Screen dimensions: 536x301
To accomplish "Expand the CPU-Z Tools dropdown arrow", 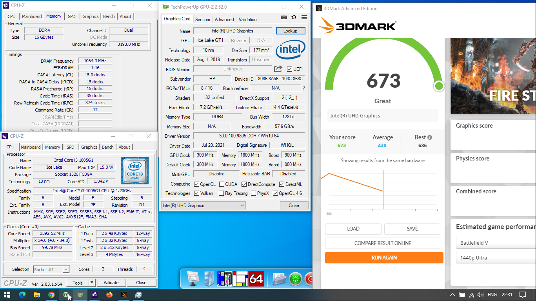I will click(x=92, y=283).
